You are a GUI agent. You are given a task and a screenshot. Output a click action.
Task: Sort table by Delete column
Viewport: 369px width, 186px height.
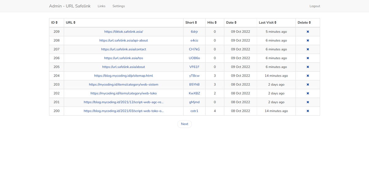(x=304, y=22)
